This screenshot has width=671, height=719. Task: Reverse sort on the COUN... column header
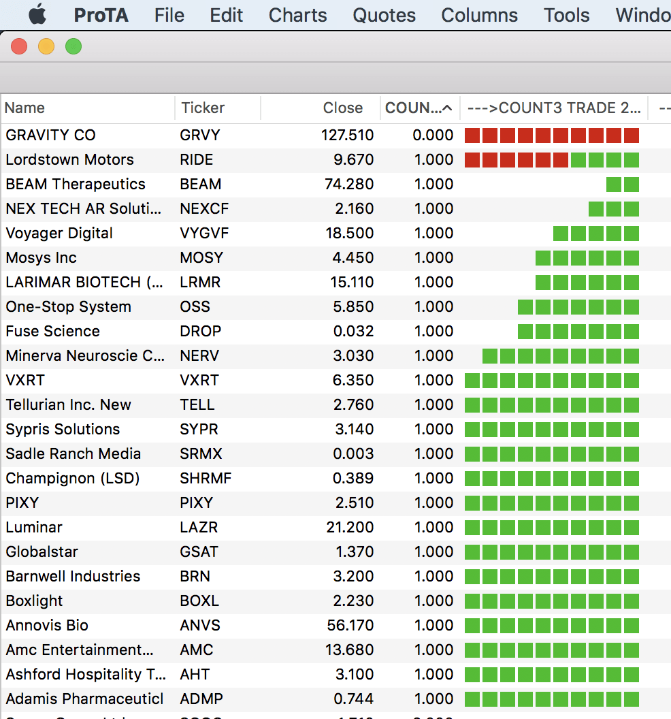pos(419,108)
